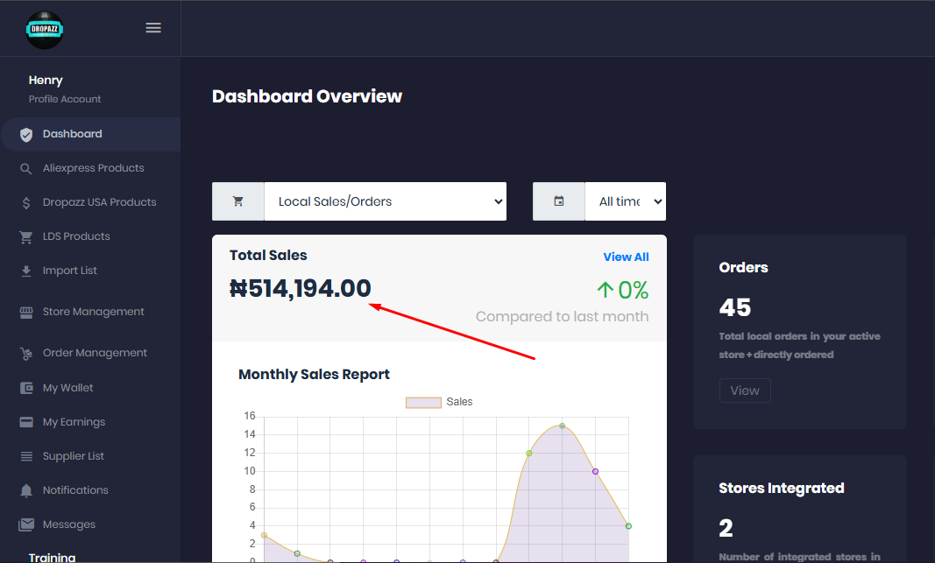The height and width of the screenshot is (563, 935).
Task: Click the Dashboard shield icon
Action: 26,135
